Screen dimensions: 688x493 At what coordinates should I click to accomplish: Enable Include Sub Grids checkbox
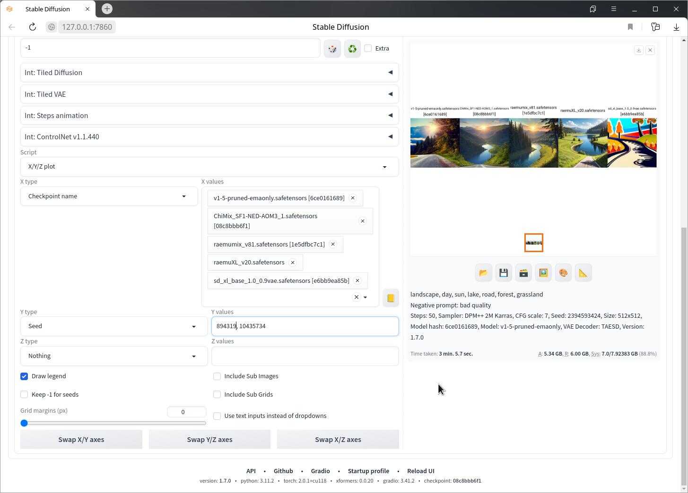(x=217, y=395)
